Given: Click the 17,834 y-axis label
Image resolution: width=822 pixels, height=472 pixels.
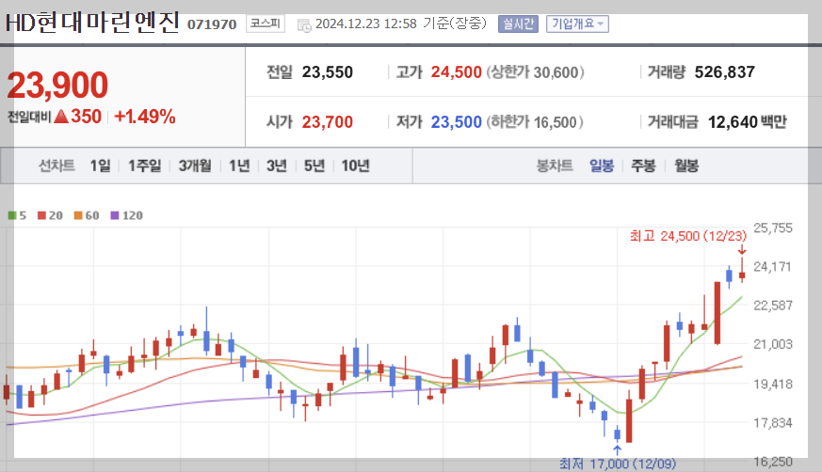Looking at the screenshot, I should click(773, 423).
